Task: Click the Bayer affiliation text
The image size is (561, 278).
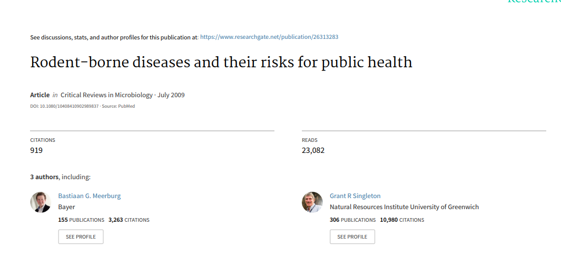Action: pyautogui.click(x=66, y=207)
